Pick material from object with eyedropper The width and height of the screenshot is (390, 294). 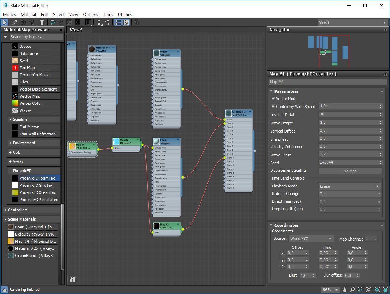point(15,22)
